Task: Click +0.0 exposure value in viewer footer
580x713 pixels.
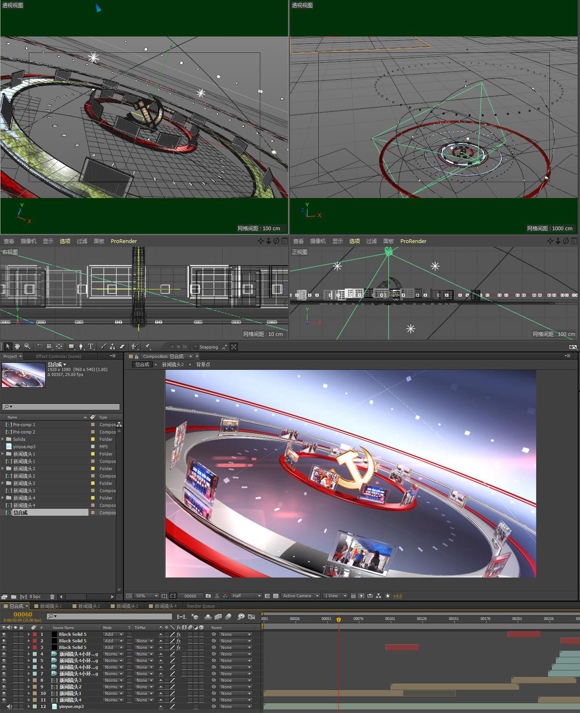Action: 398,596
